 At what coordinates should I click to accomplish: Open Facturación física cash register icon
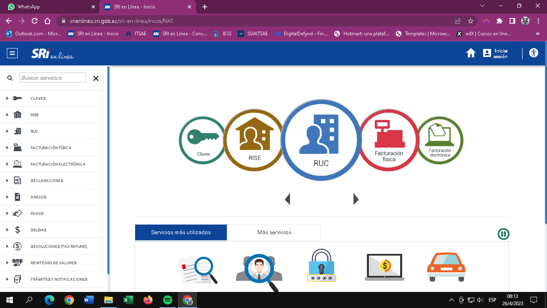coord(389,140)
